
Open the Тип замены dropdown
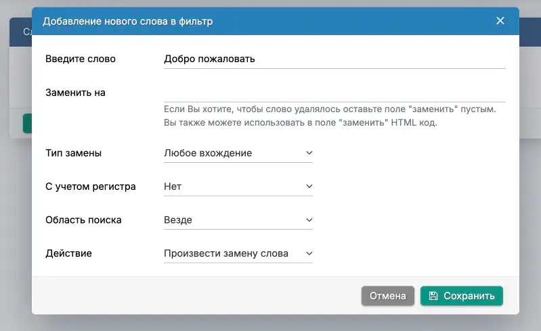237,153
